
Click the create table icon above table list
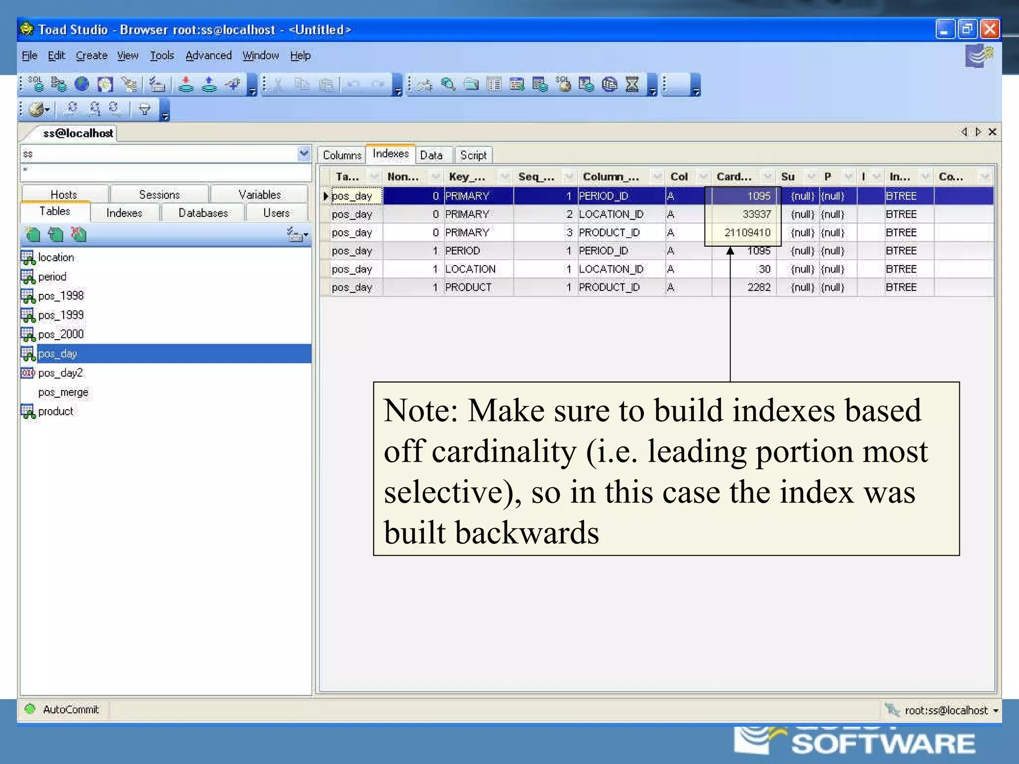click(x=33, y=234)
